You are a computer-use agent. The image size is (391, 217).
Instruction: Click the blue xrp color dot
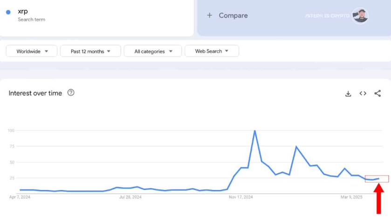(8, 12)
